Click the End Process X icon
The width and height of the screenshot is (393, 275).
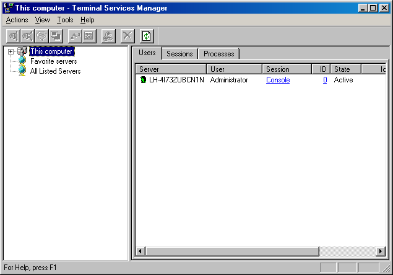pyautogui.click(x=127, y=36)
